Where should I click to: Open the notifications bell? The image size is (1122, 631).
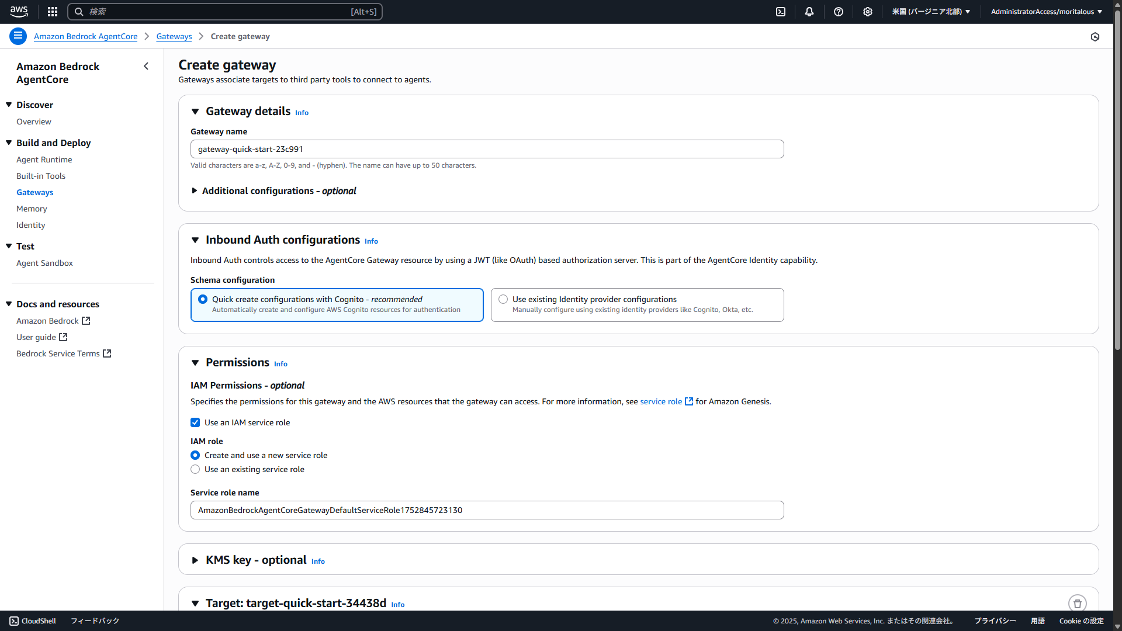[809, 12]
